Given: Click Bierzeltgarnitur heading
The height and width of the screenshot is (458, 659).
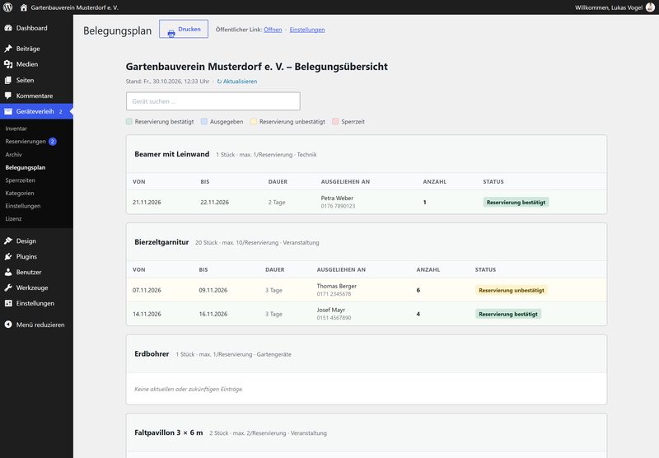Looking at the screenshot, I should [161, 242].
